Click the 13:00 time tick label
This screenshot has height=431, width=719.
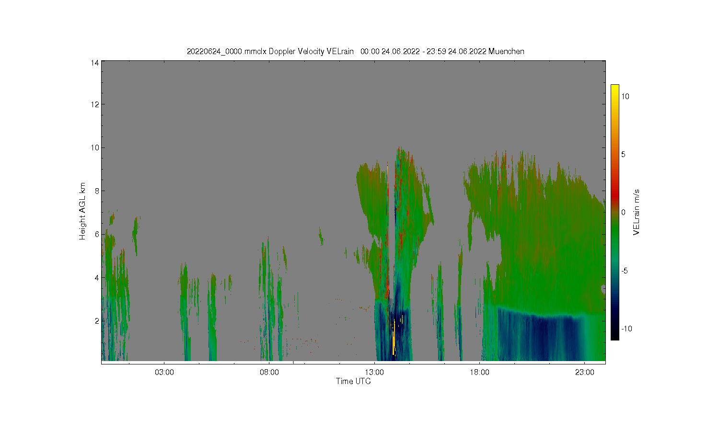click(374, 372)
